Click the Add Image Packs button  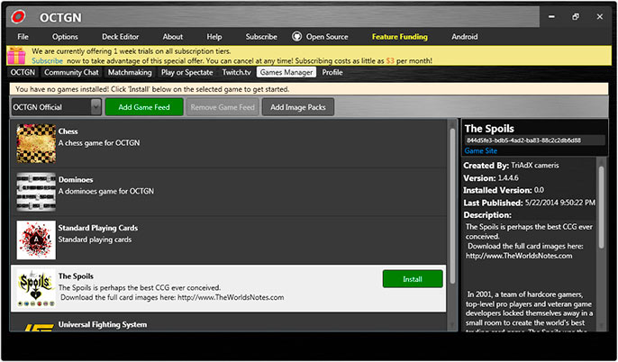(x=298, y=107)
